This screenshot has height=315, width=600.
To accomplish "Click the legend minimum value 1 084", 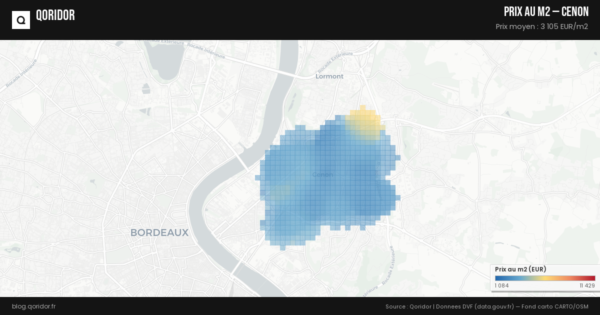I will [501, 285].
